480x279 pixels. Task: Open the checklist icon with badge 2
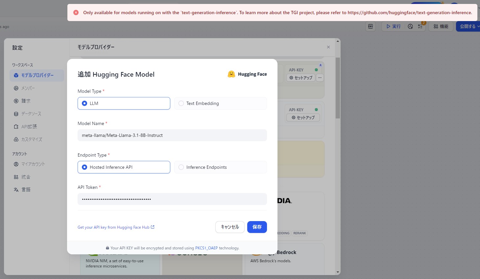point(420,26)
